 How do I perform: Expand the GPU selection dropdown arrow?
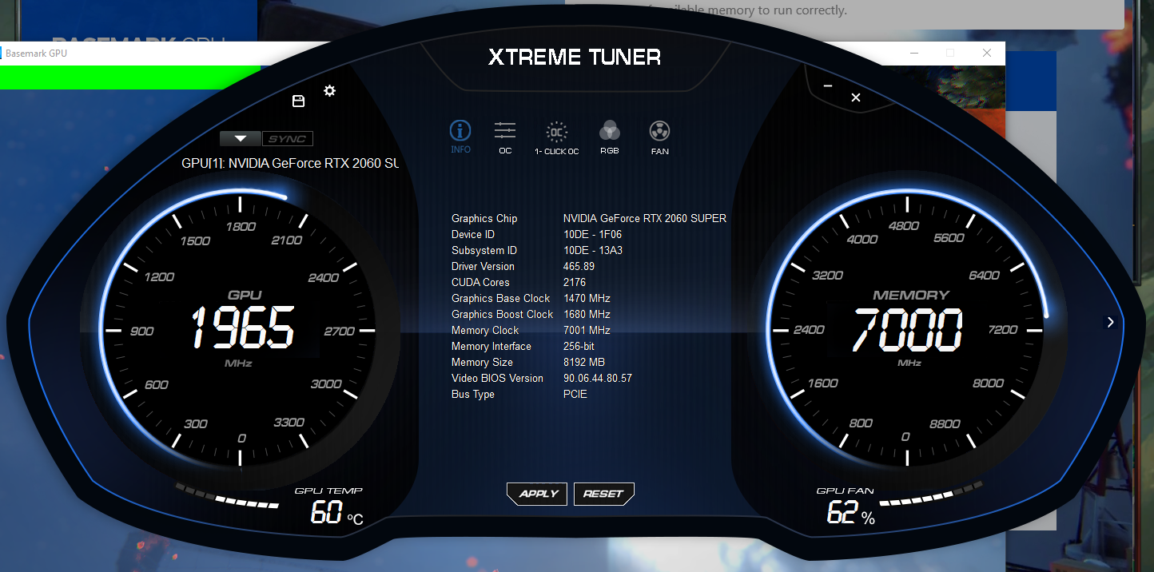241,138
